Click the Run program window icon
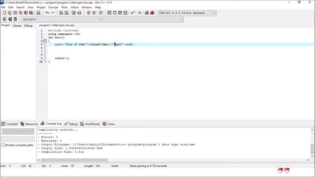 click(x=115, y=13)
